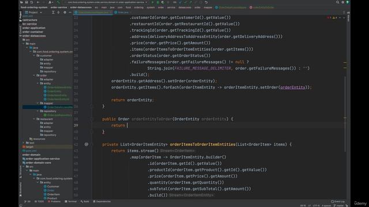Hide the Project panel with minus icon
369x207 pixels.
coord(70,12)
